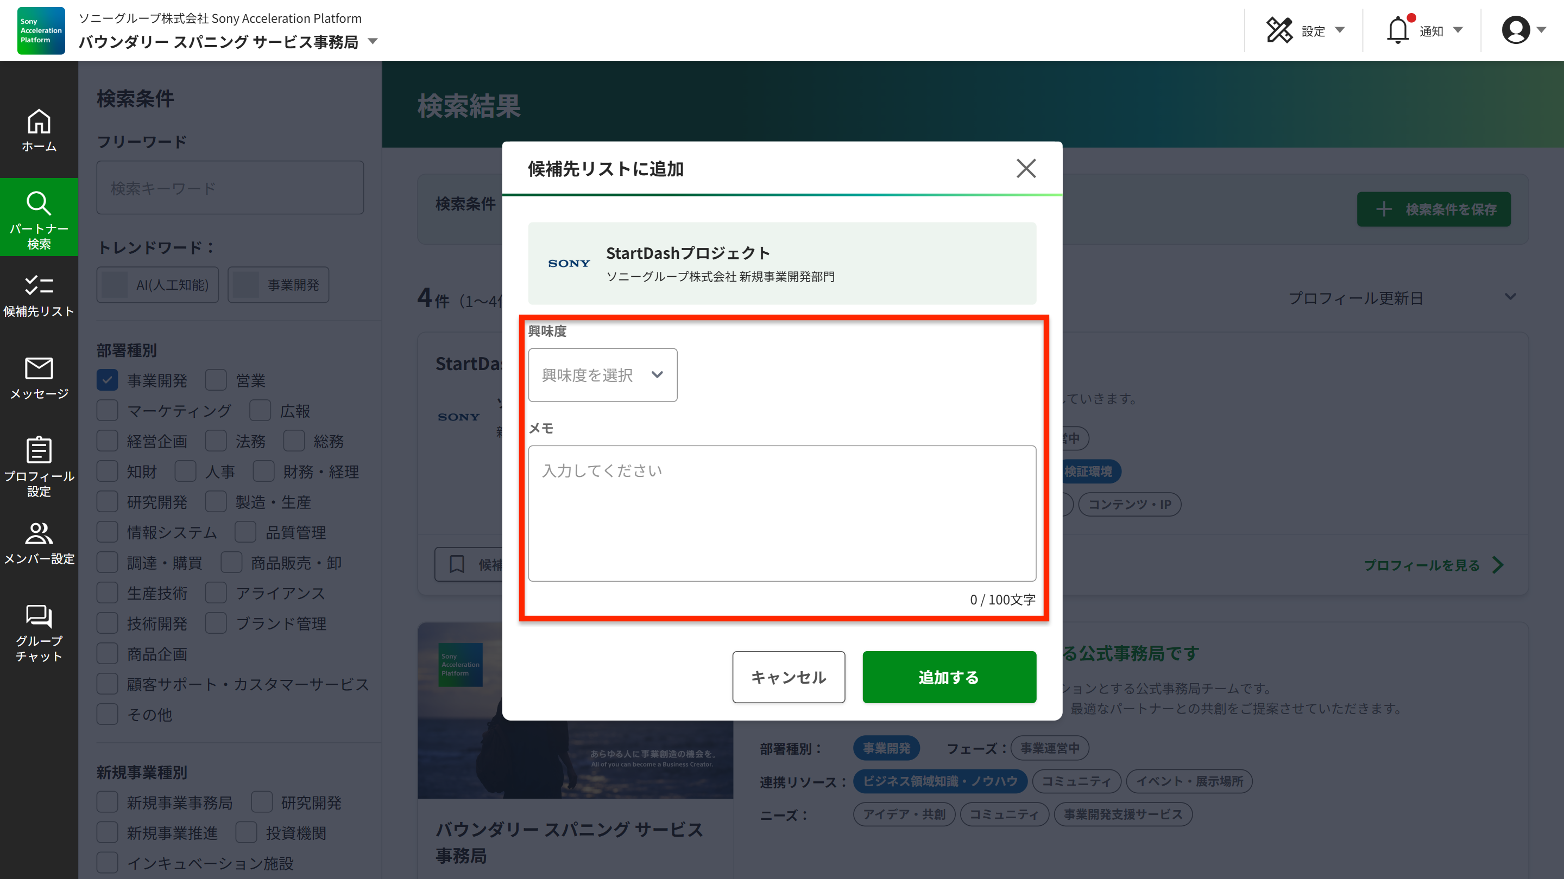Screen dimensions: 1564x879
Task: Click into the メモ text area
Action: [x=781, y=513]
